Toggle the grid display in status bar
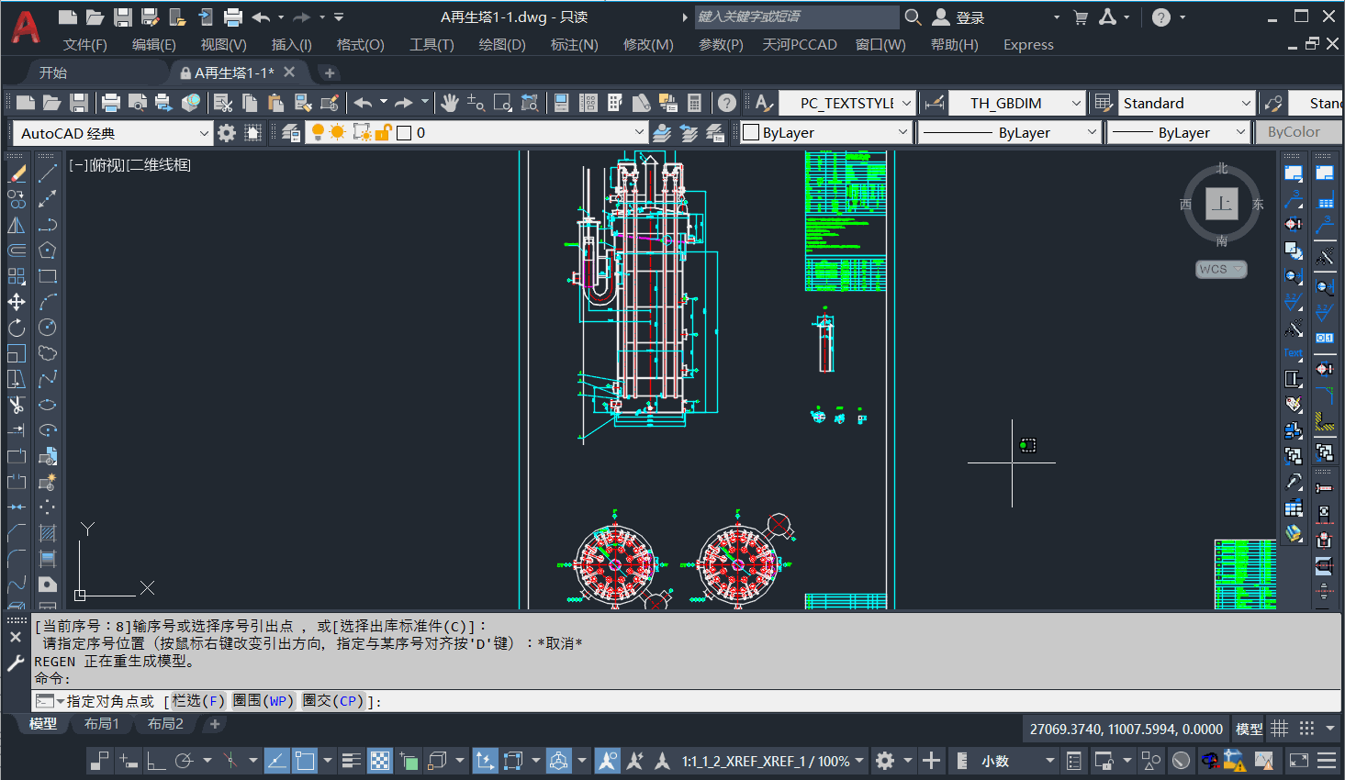Screen dimensions: 1345x780 pos(1279,729)
